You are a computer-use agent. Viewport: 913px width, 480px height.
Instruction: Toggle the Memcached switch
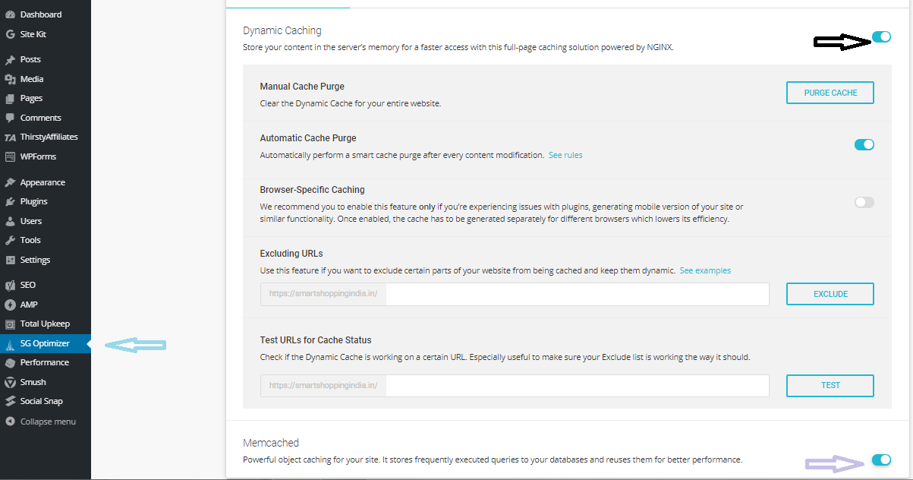(x=881, y=459)
